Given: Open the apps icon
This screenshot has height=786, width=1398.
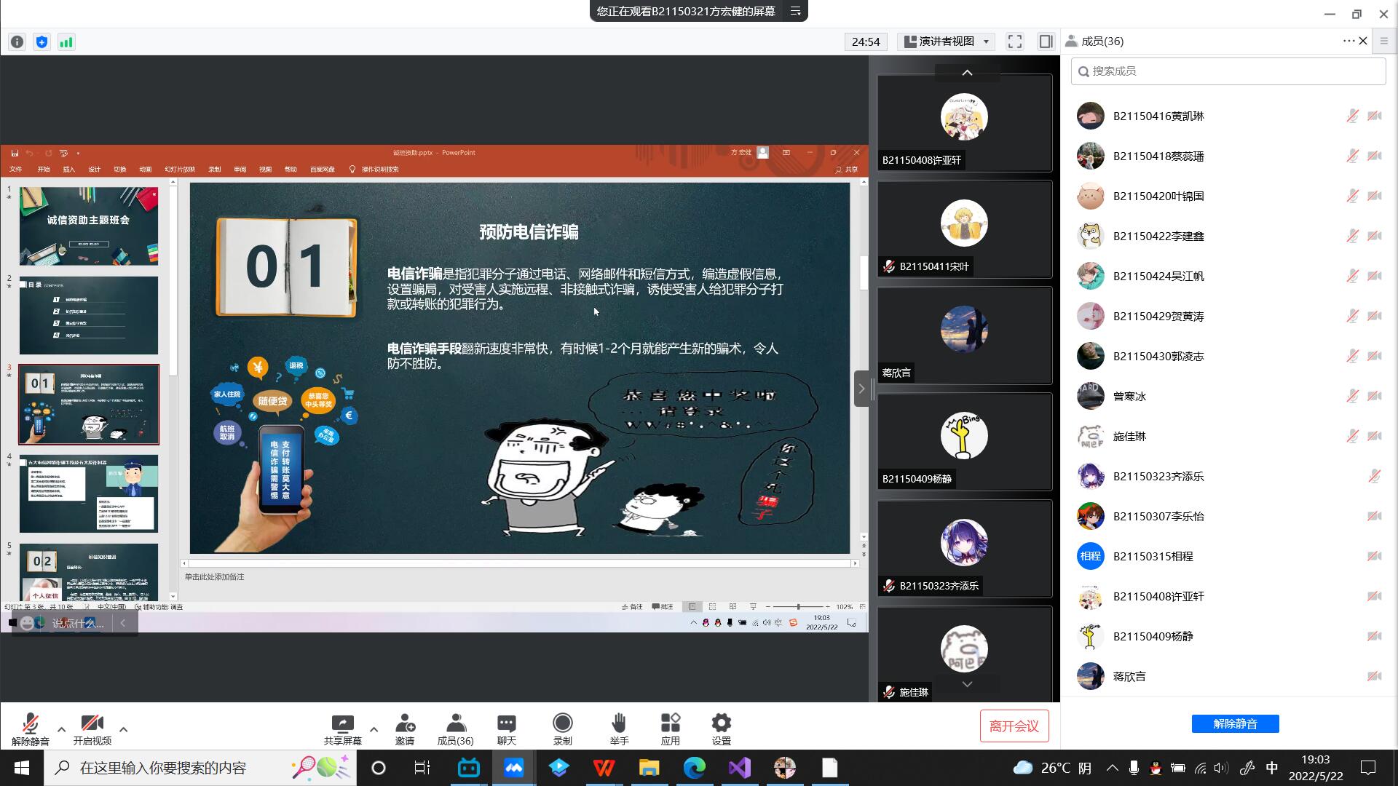Looking at the screenshot, I should click(x=670, y=724).
